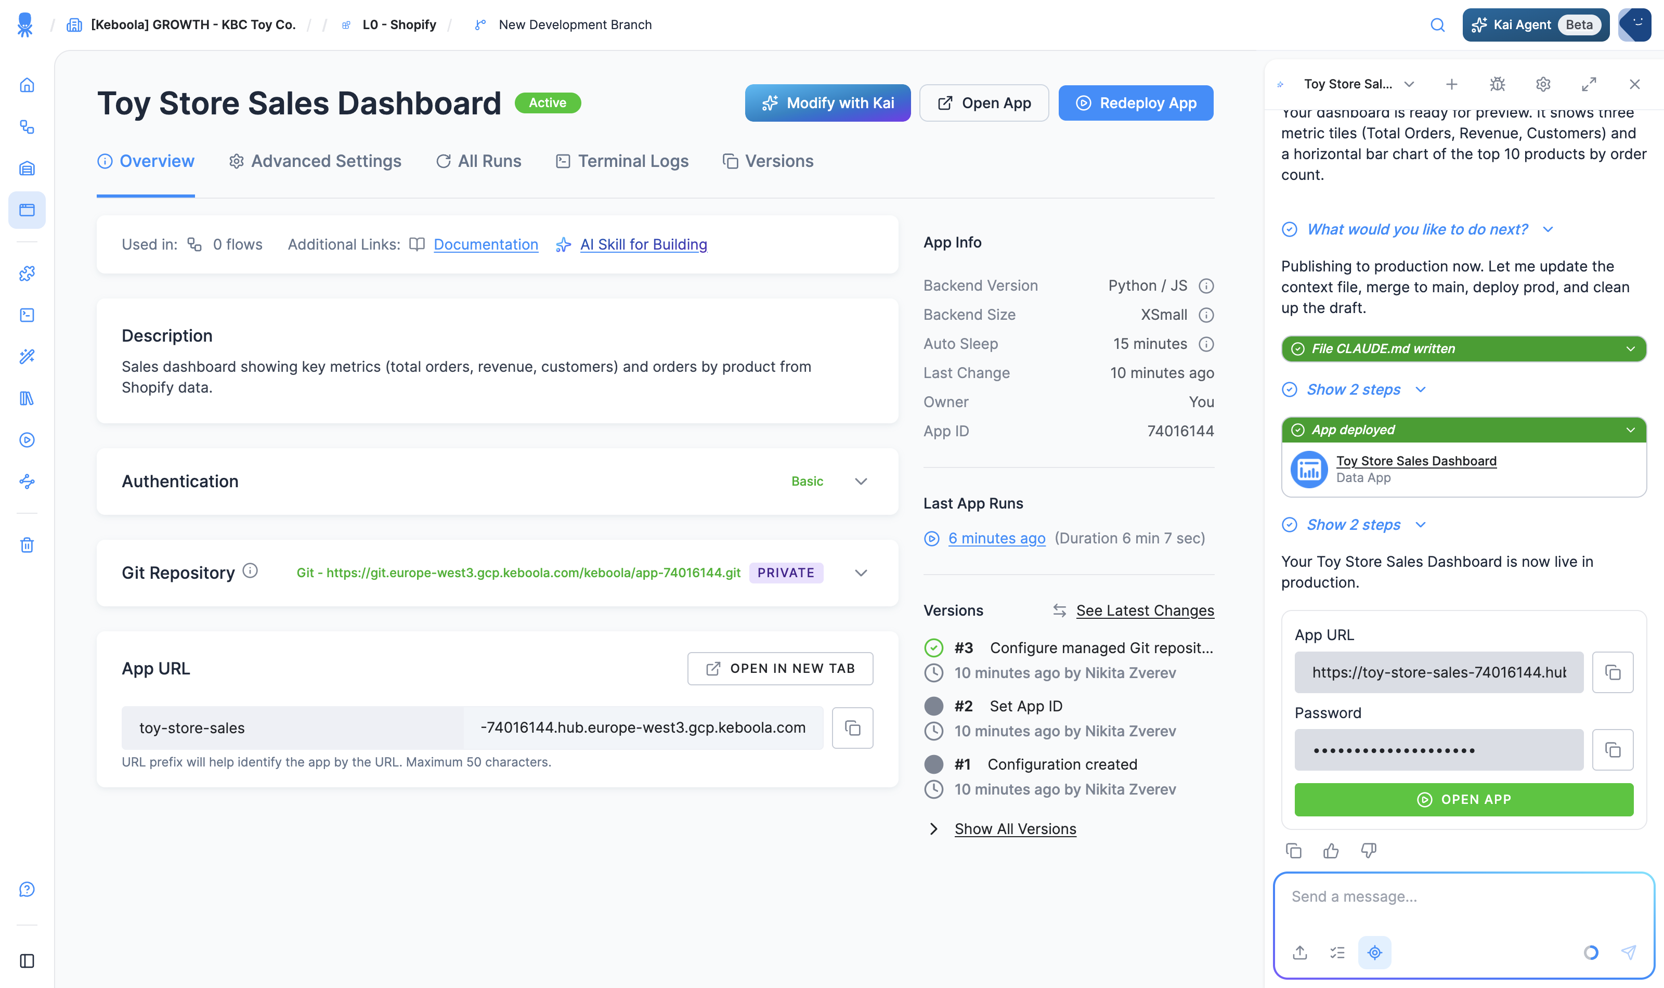Open the Flows icon in sidebar
The height and width of the screenshot is (988, 1664).
pos(27,126)
